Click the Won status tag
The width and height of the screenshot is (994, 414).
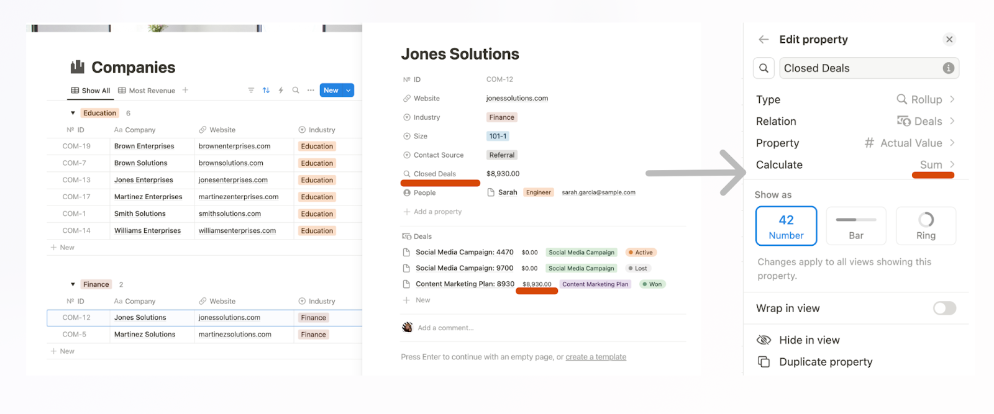[x=652, y=284]
